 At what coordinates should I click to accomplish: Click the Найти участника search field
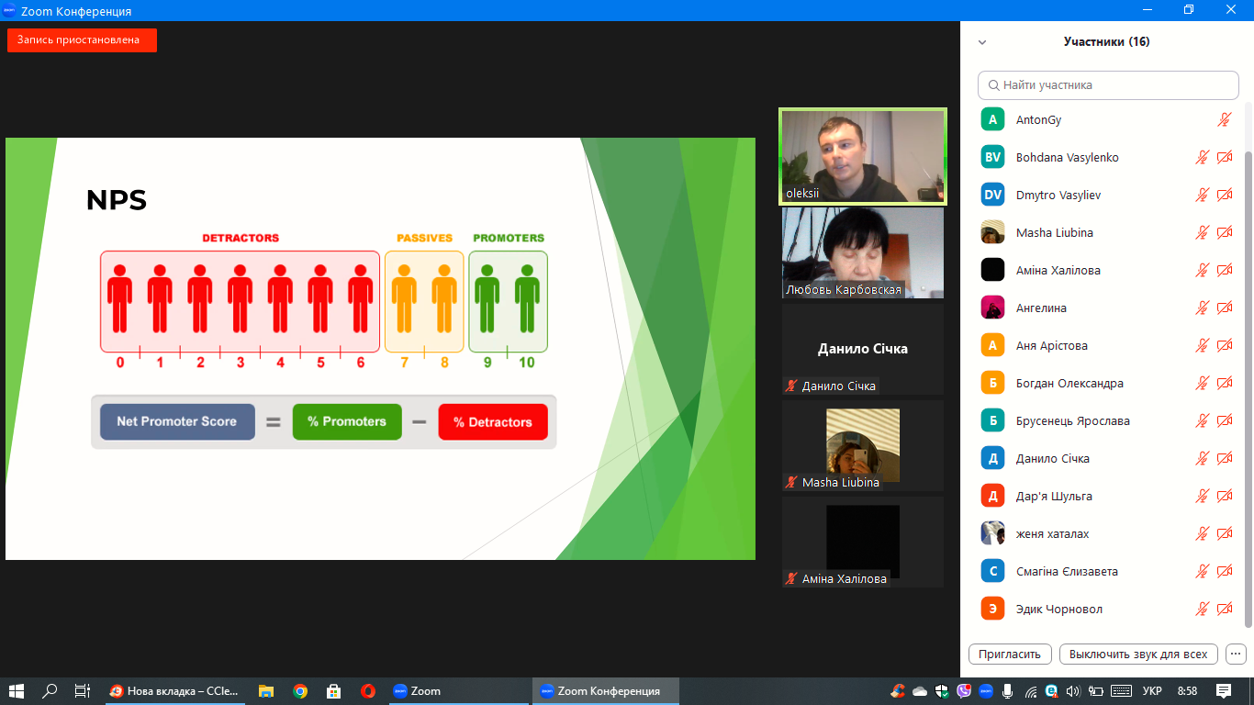click(1108, 85)
